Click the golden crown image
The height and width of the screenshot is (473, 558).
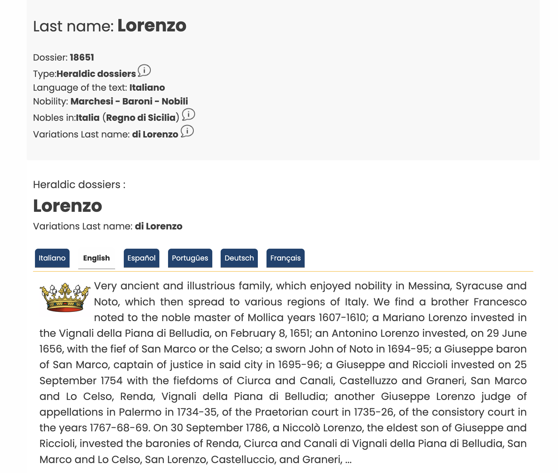coord(65,298)
